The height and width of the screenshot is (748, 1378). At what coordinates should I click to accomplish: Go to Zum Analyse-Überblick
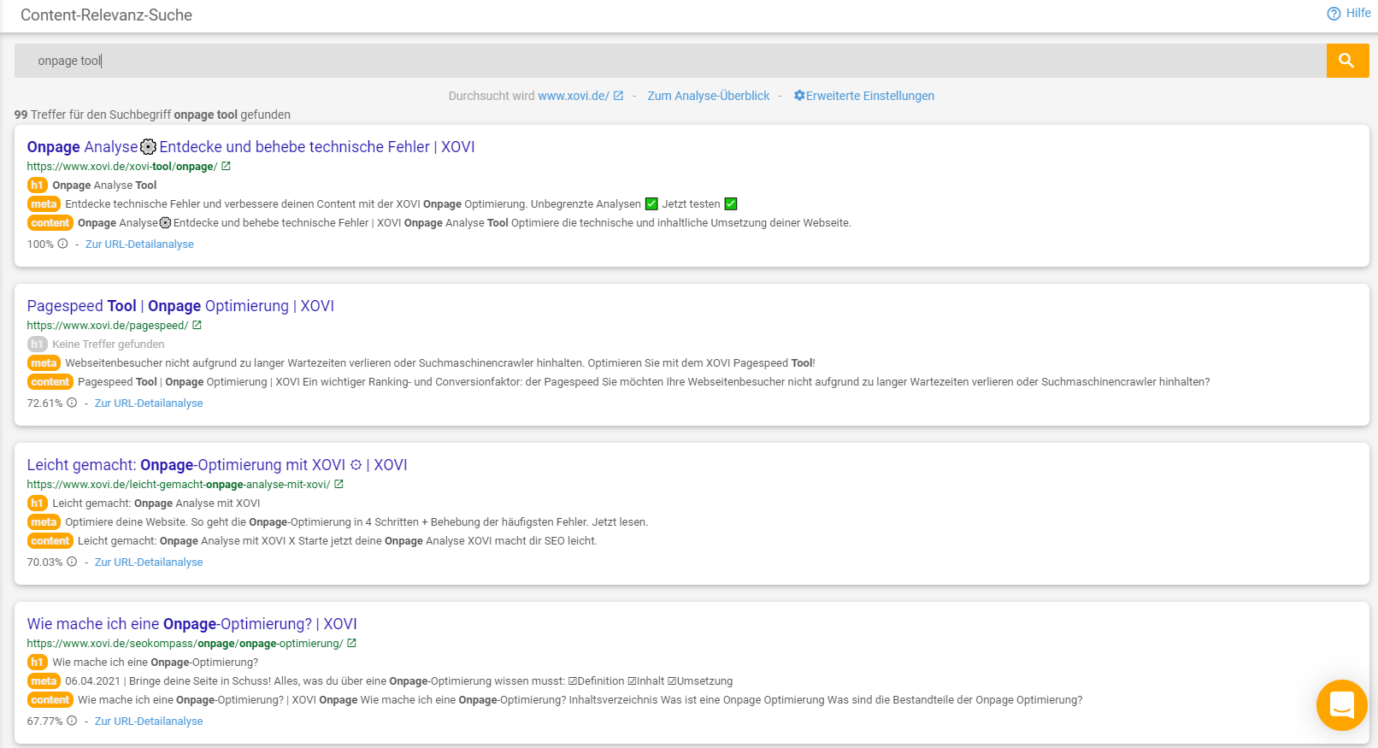tap(709, 96)
